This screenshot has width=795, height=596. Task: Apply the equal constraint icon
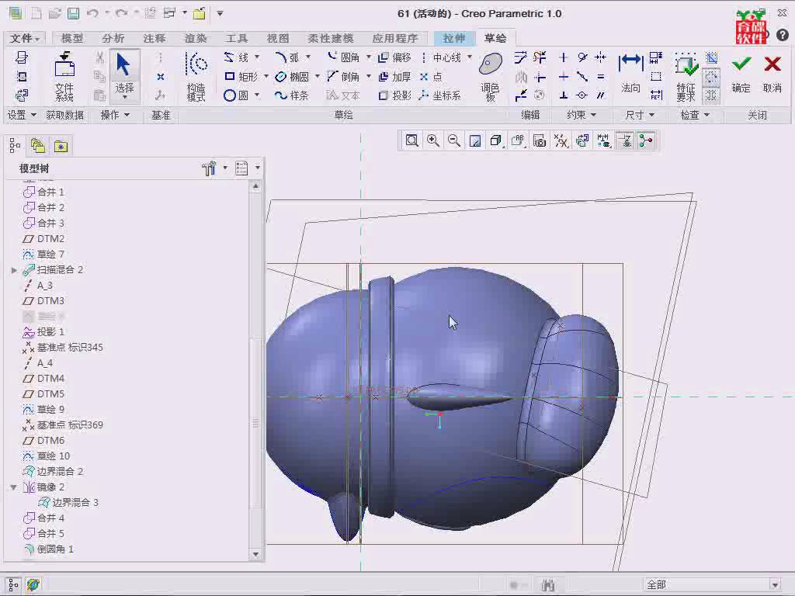601,77
